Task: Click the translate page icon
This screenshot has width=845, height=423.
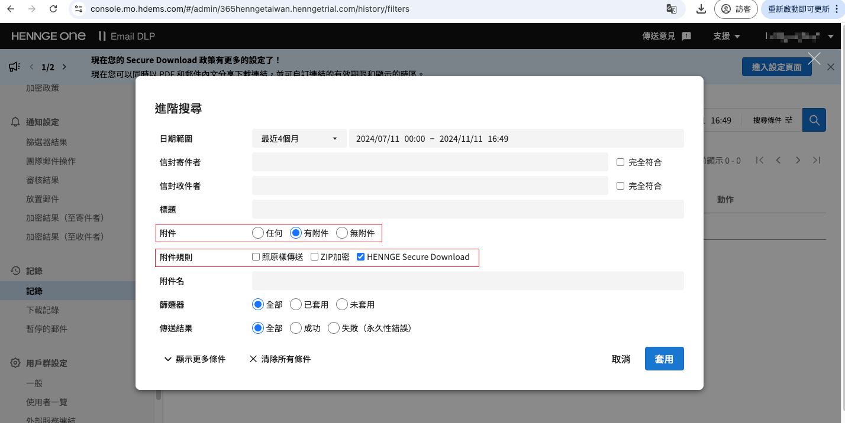Action: pyautogui.click(x=671, y=9)
